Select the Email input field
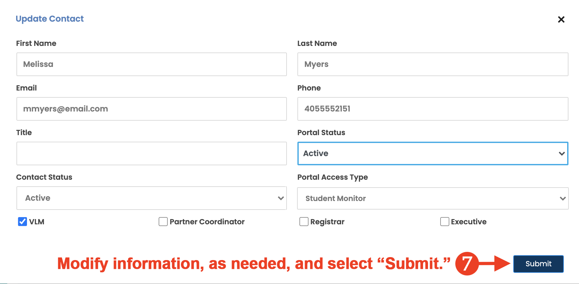The height and width of the screenshot is (284, 579). point(151,109)
